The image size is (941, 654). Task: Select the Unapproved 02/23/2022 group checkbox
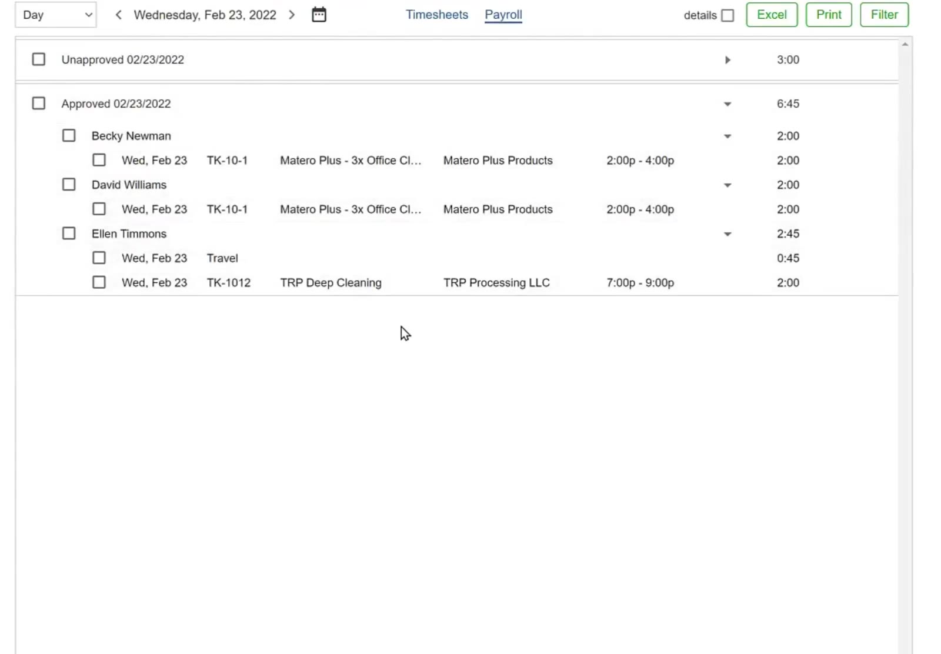point(39,59)
